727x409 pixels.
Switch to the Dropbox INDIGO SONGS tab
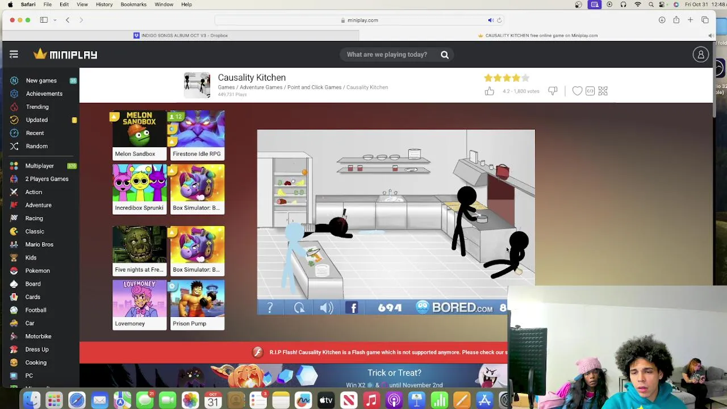(181, 35)
